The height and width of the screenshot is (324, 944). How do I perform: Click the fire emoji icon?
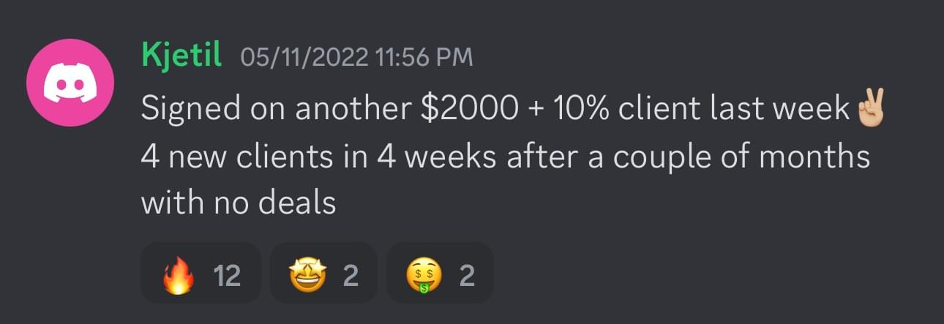[x=178, y=276]
